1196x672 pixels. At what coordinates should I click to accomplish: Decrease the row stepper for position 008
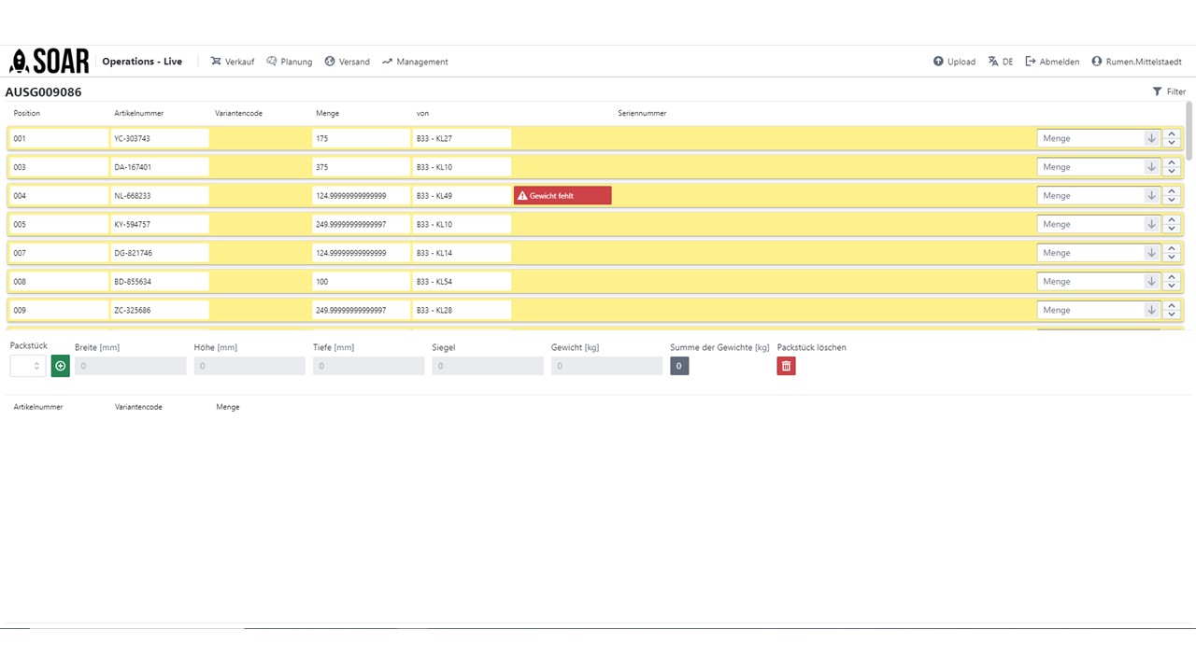tap(1172, 286)
